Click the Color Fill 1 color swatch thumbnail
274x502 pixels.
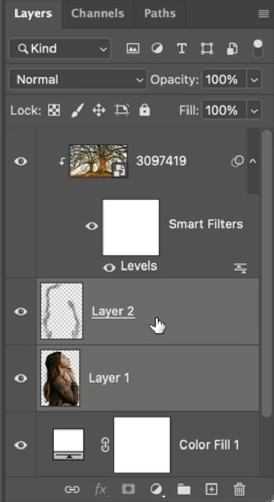(68, 445)
